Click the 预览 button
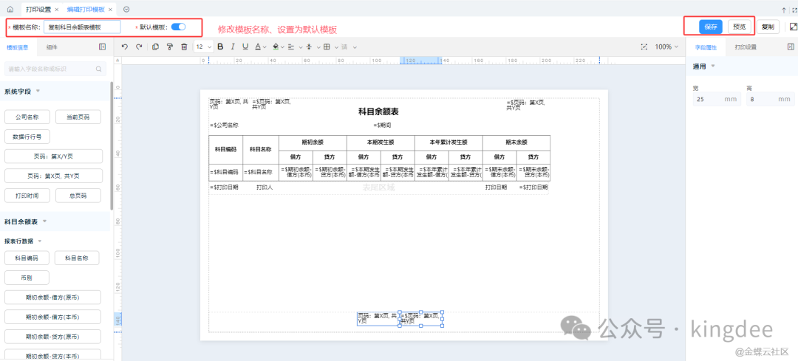This screenshot has width=798, height=361. pyautogui.click(x=739, y=27)
